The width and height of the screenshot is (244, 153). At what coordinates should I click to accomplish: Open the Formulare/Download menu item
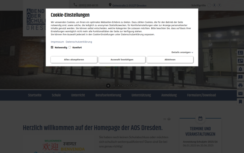tap(202, 95)
